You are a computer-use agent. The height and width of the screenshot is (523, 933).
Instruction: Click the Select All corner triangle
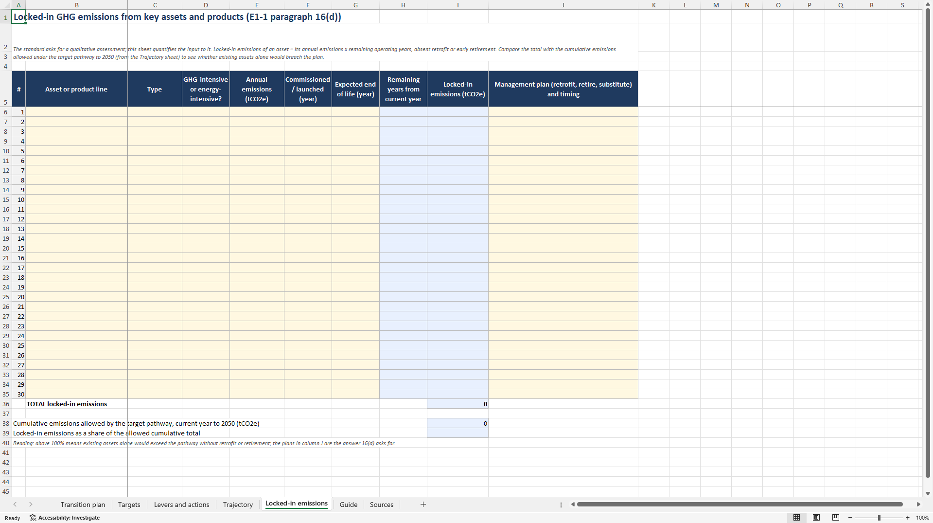(6, 5)
